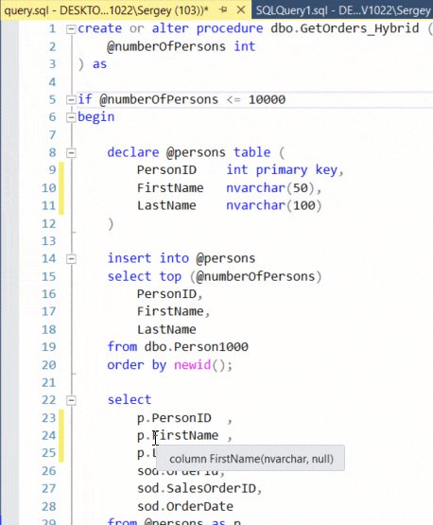Click the 'column FirstName(nvarchar, null)' tooltip

click(x=251, y=459)
